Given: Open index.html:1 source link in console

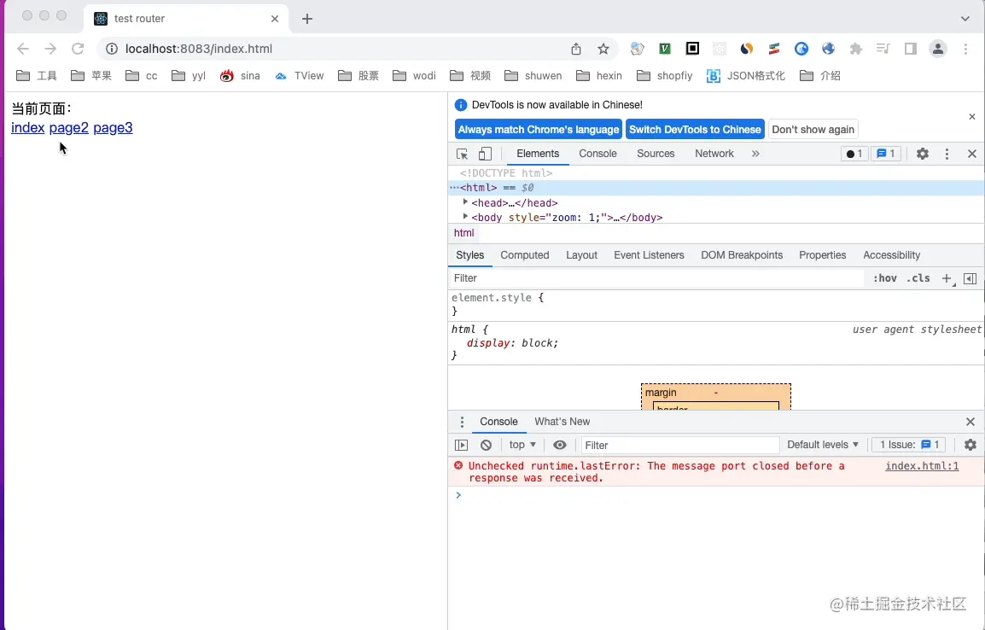Looking at the screenshot, I should [922, 466].
